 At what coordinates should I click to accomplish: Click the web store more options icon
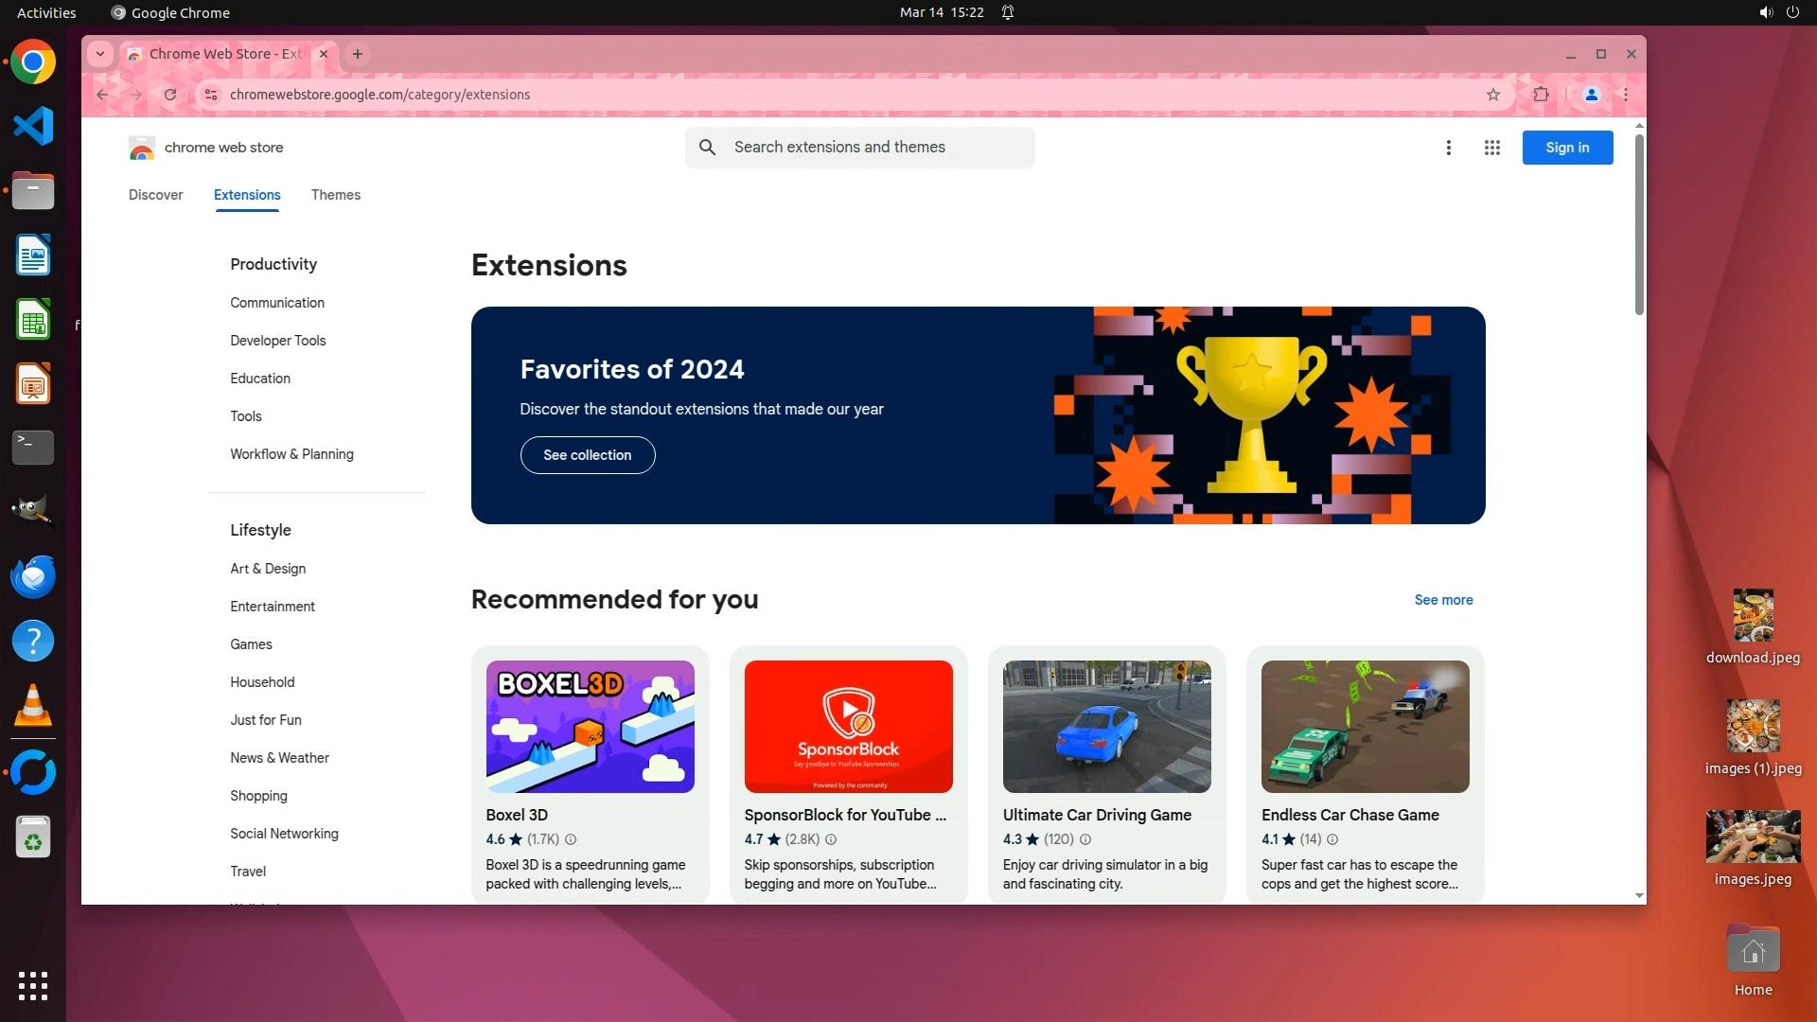[1448, 148]
